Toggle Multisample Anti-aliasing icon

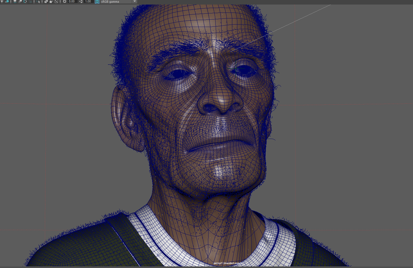click(x=25, y=1)
